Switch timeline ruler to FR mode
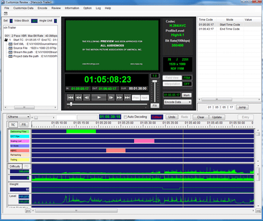This screenshot has height=221, width=263. point(24,125)
